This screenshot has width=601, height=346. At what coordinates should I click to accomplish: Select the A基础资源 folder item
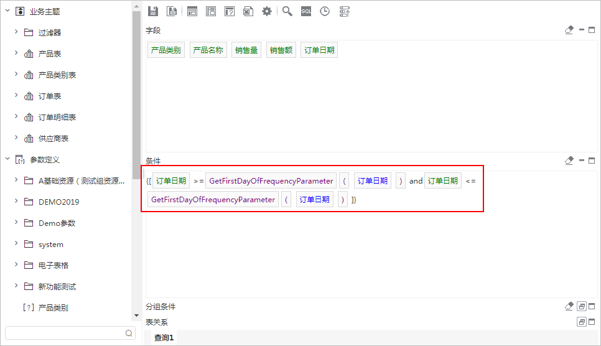click(x=82, y=180)
